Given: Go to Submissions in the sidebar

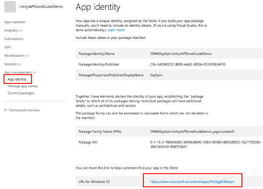Looking at the screenshot, I should click(x=14, y=39).
